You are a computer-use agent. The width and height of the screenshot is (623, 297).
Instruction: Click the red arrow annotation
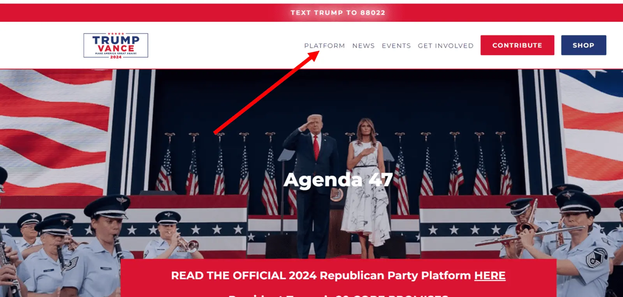[267, 93]
